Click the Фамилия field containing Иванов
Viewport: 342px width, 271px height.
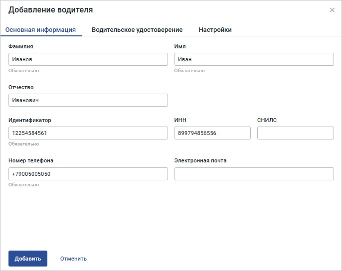coord(88,59)
